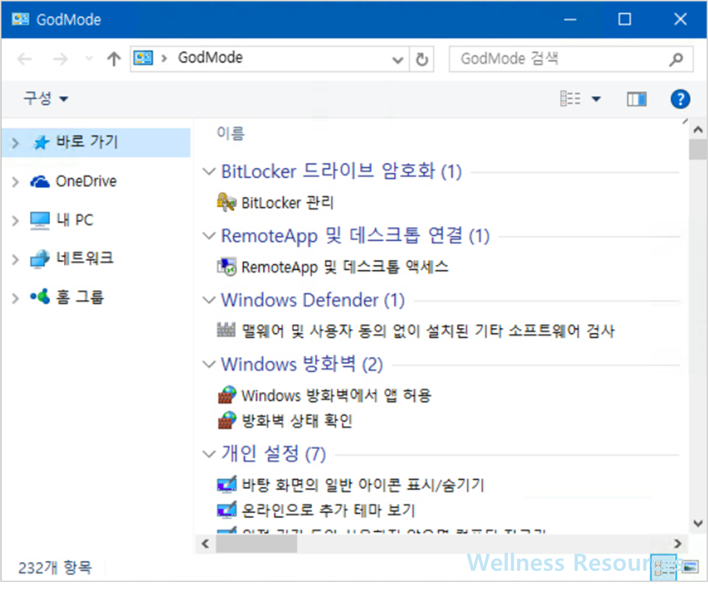Click the vertical scrollbar thumb
Viewport: 708px width, 590px height.
698,150
